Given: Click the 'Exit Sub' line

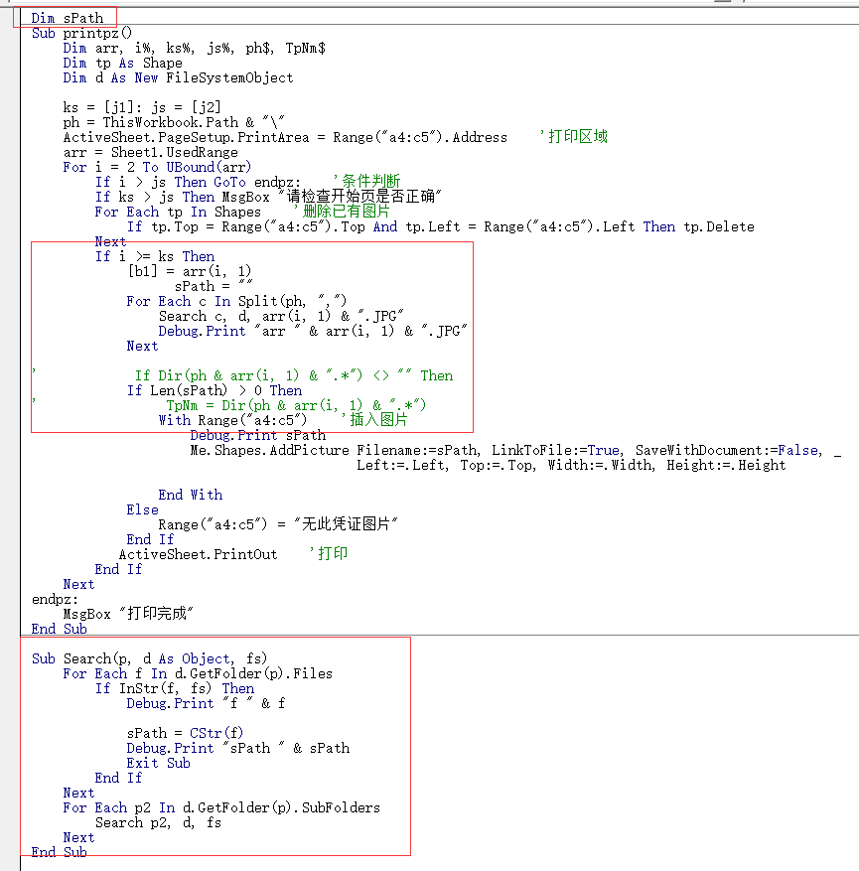Looking at the screenshot, I should click(158, 763).
